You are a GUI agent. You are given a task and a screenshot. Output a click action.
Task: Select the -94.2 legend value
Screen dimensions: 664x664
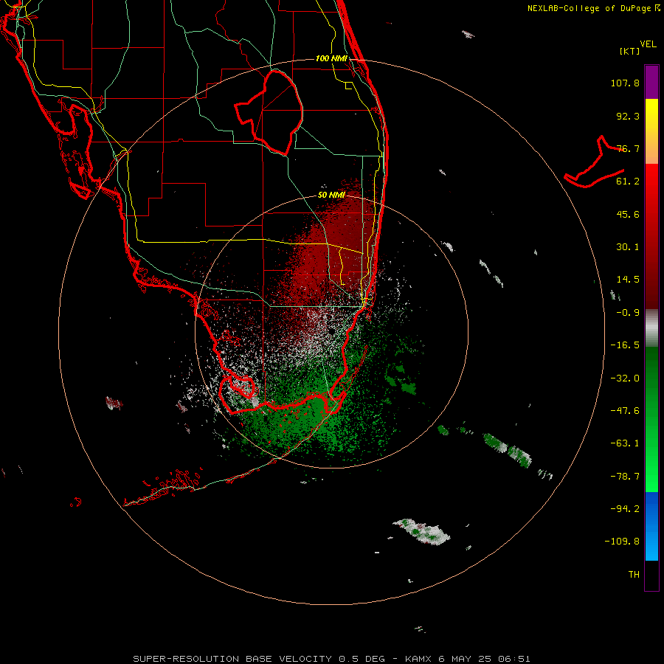625,508
